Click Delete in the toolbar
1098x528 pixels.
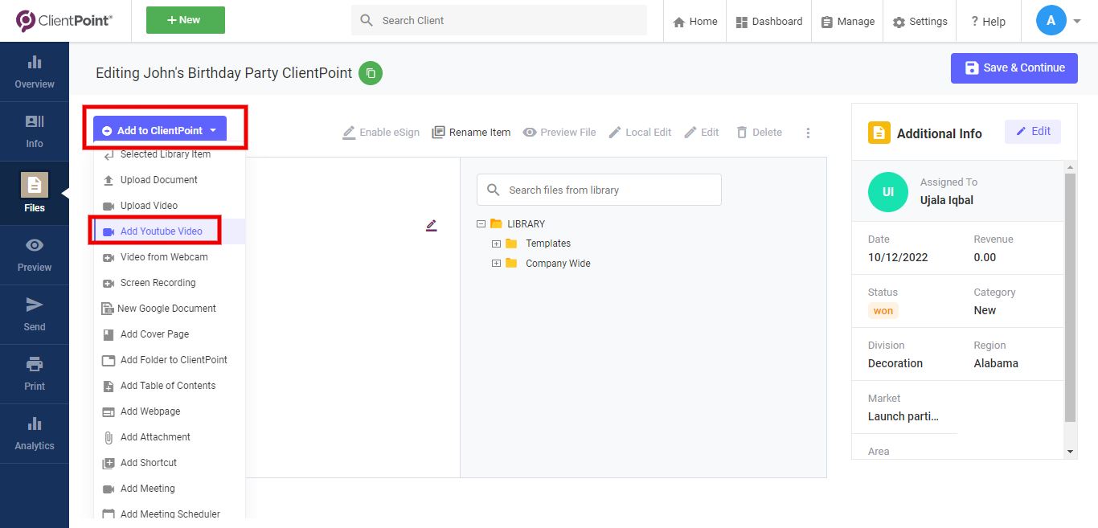[759, 133]
